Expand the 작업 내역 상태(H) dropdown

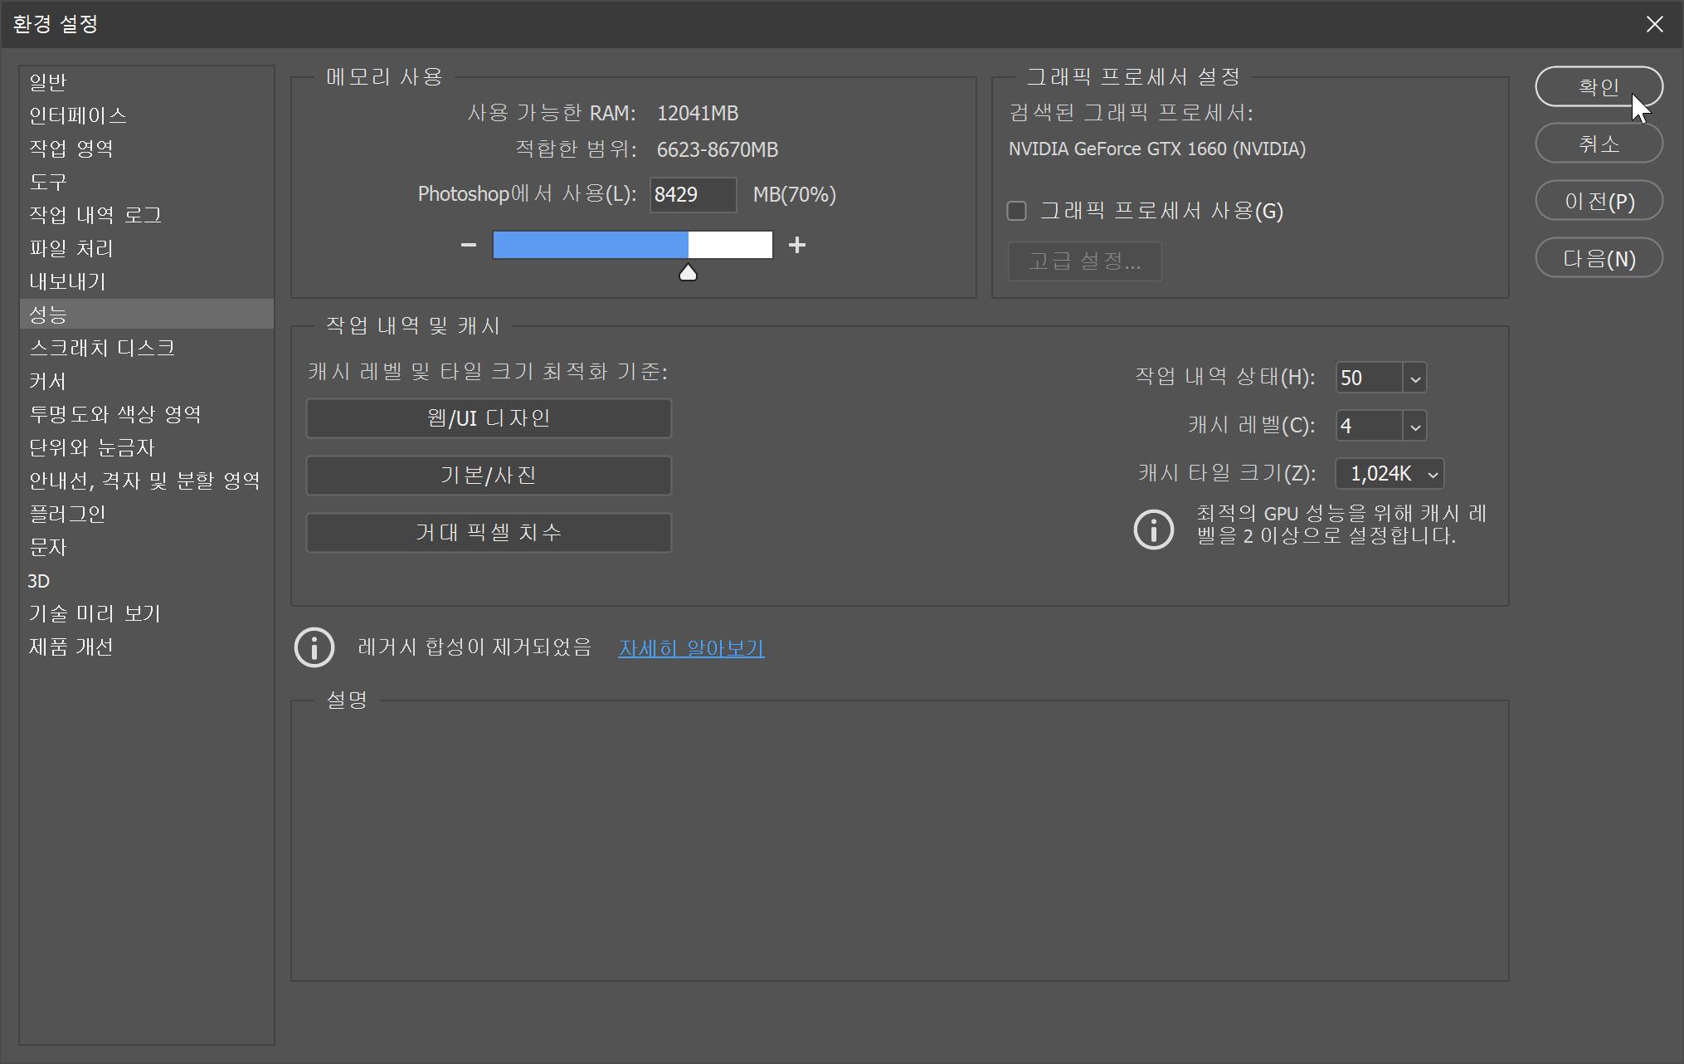tap(1415, 378)
